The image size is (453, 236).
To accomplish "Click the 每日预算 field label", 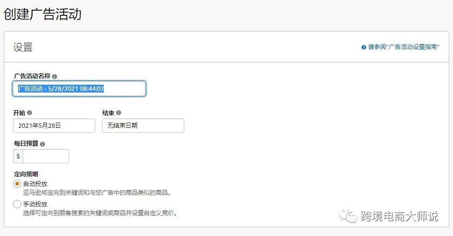I will [x=26, y=143].
